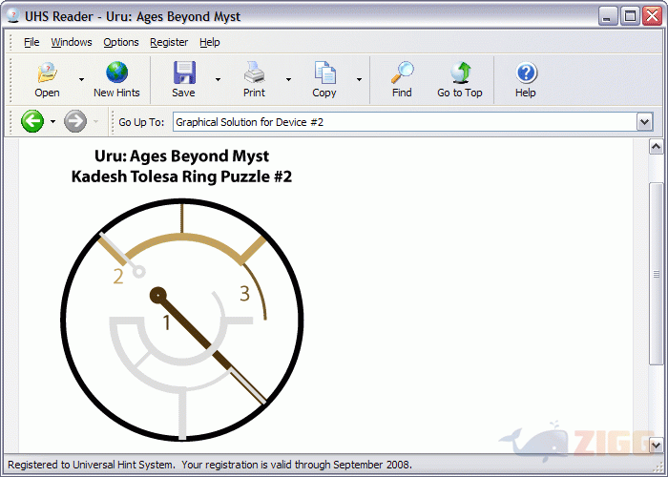Click the registration status bar text
This screenshot has height=477, width=668.
pyautogui.click(x=210, y=465)
